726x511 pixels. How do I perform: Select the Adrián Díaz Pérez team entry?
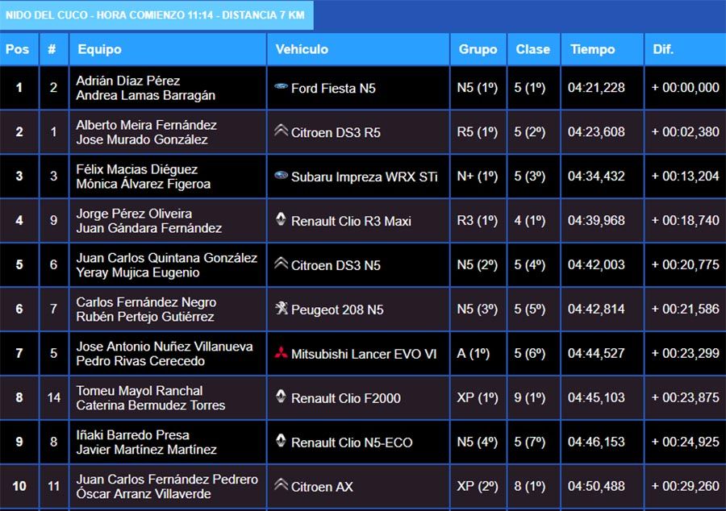[128, 81]
